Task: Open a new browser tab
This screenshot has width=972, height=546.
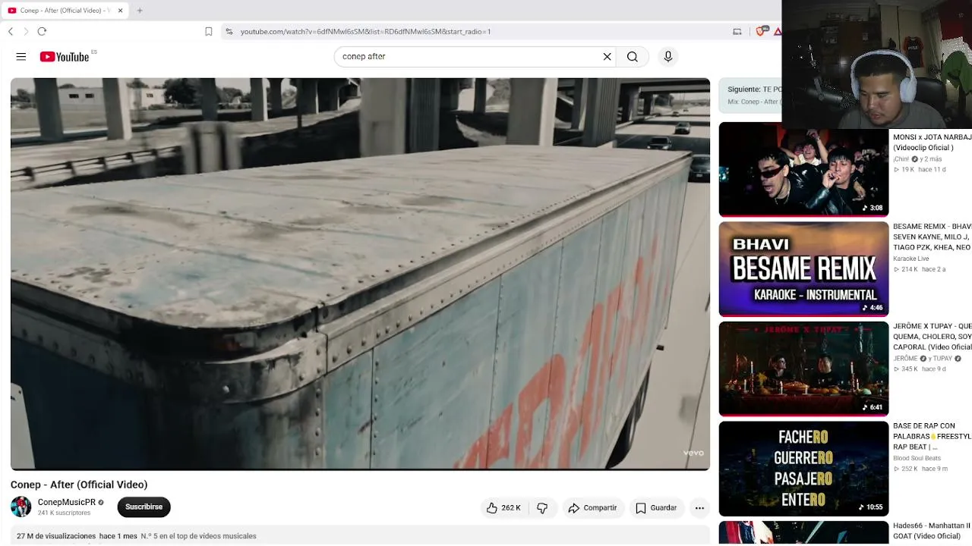Action: (x=140, y=11)
